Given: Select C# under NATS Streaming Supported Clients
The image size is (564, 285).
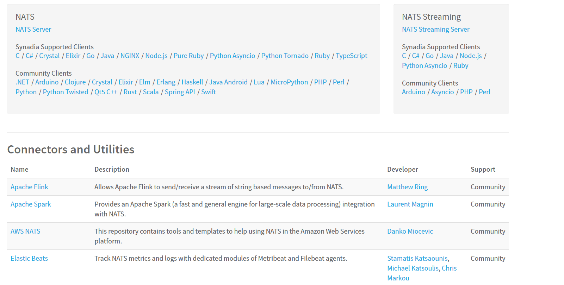Looking at the screenshot, I should coord(416,56).
